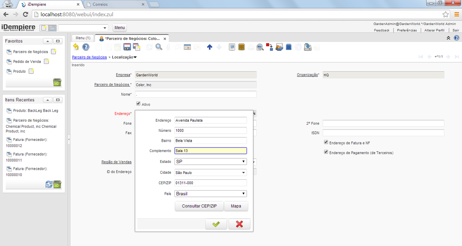Expand the Cidade combo box
Image resolution: width=462 pixels, height=246 pixels.
(x=244, y=172)
